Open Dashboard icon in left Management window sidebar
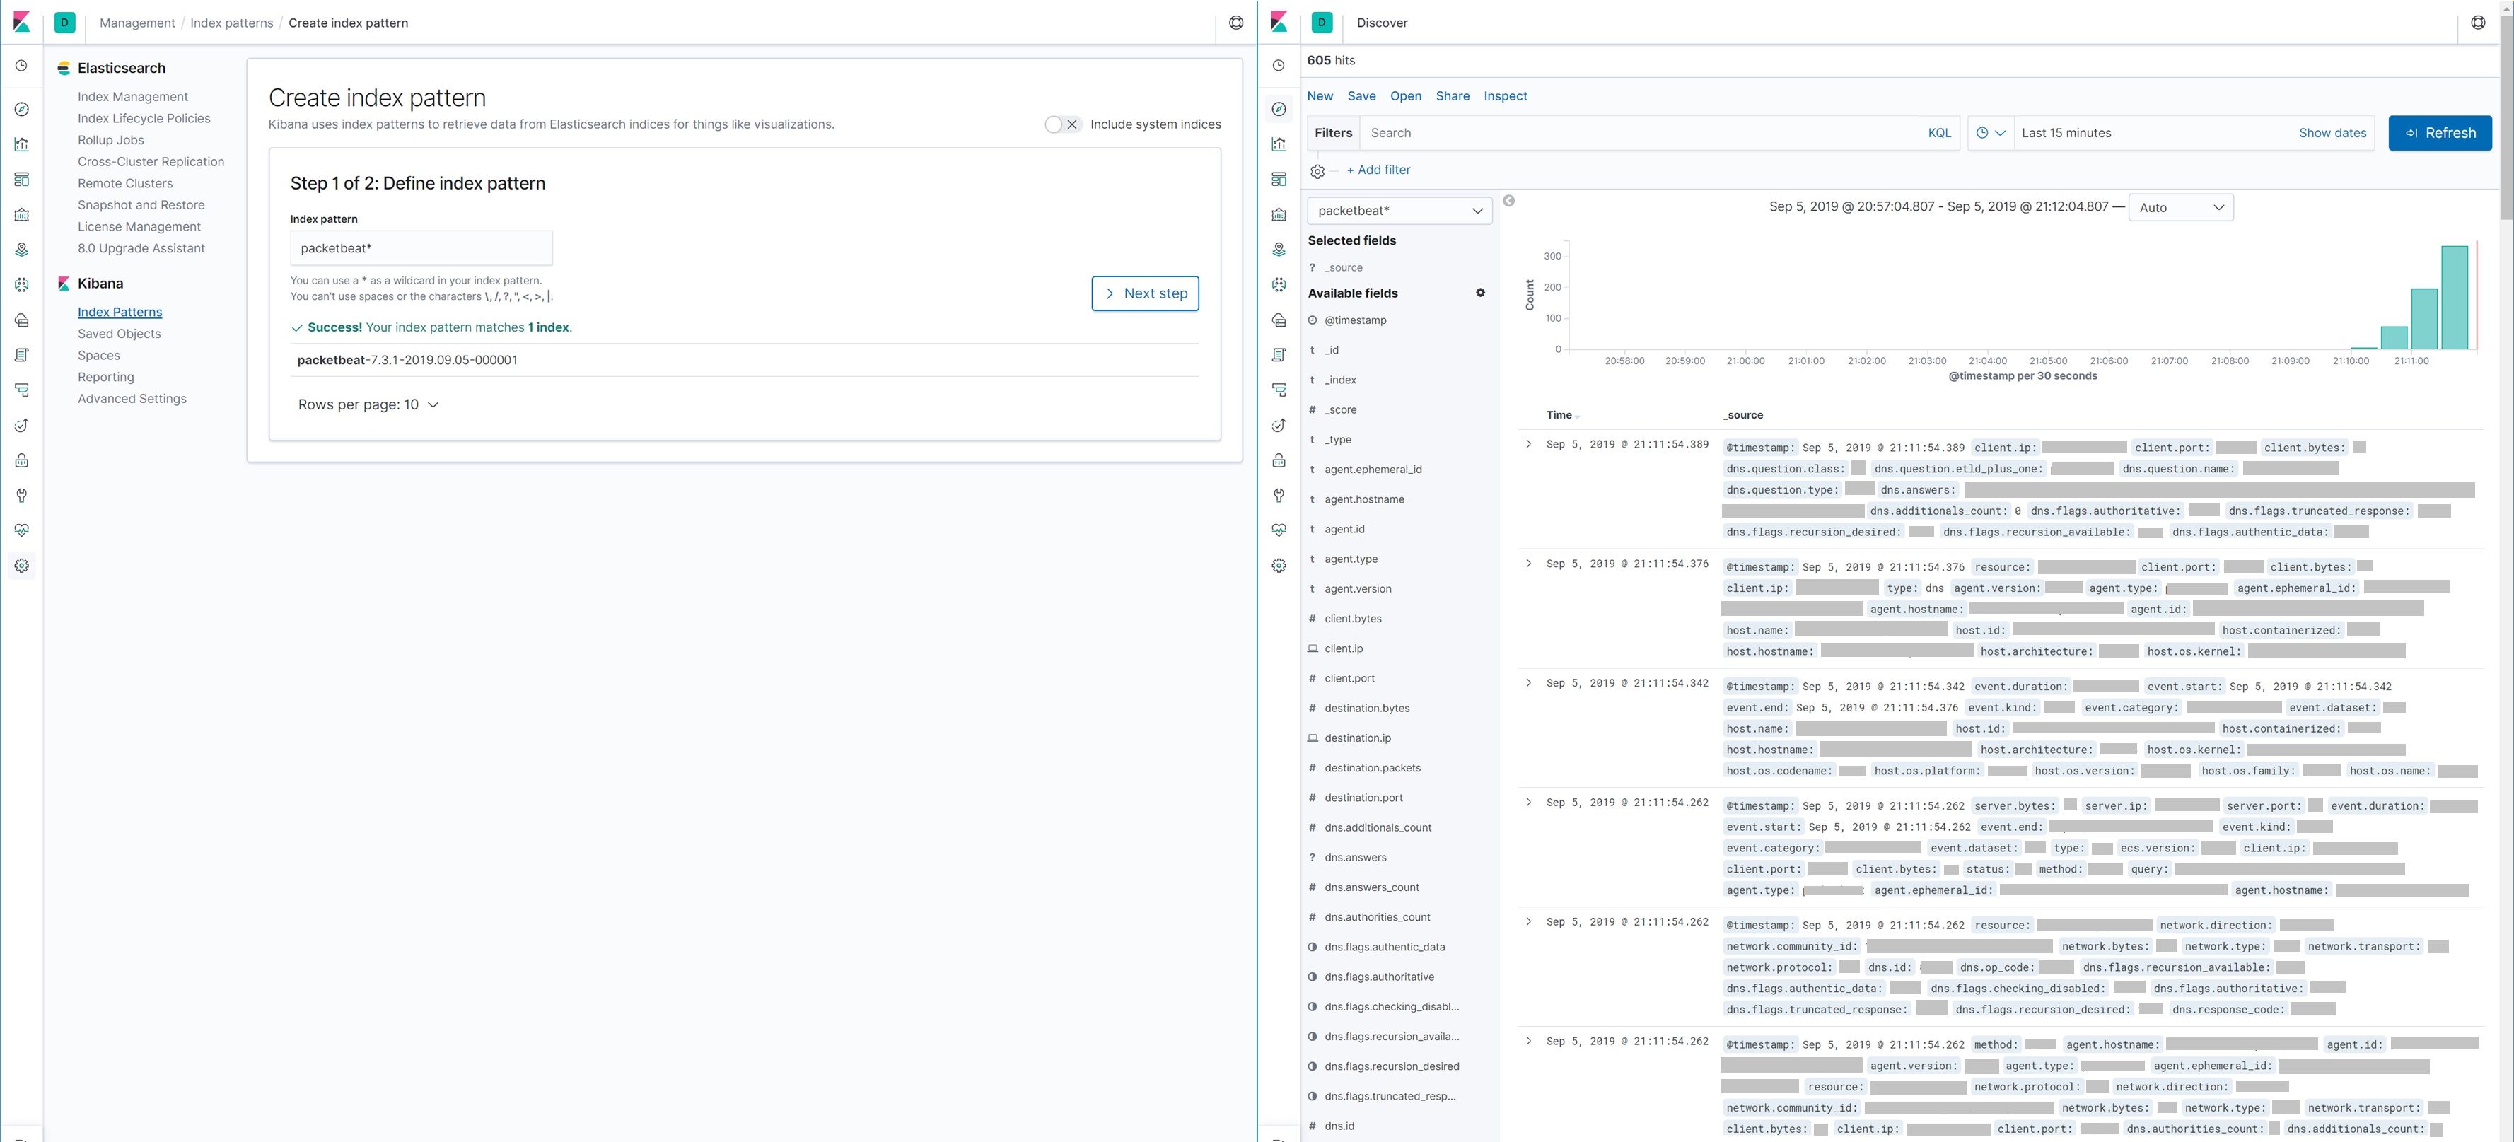 point(21,180)
